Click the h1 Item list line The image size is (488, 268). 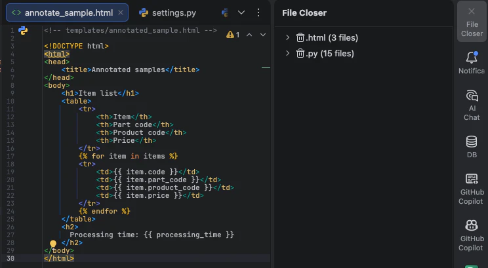[100, 93]
